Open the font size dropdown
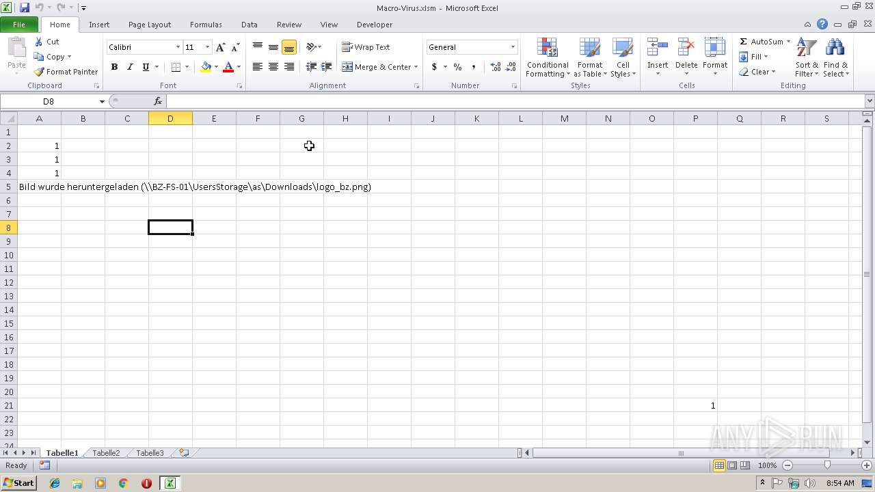The image size is (875, 492). click(207, 47)
